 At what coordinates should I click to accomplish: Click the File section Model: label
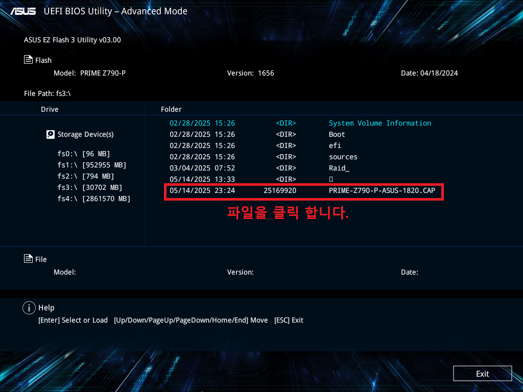tap(65, 272)
